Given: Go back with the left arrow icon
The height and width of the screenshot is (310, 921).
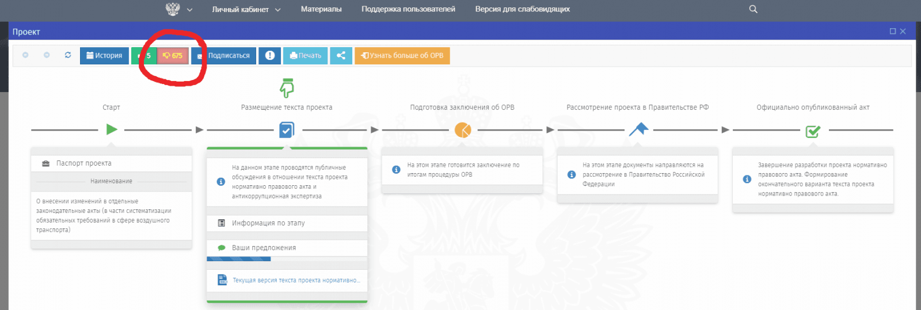Looking at the screenshot, I should coord(25,55).
